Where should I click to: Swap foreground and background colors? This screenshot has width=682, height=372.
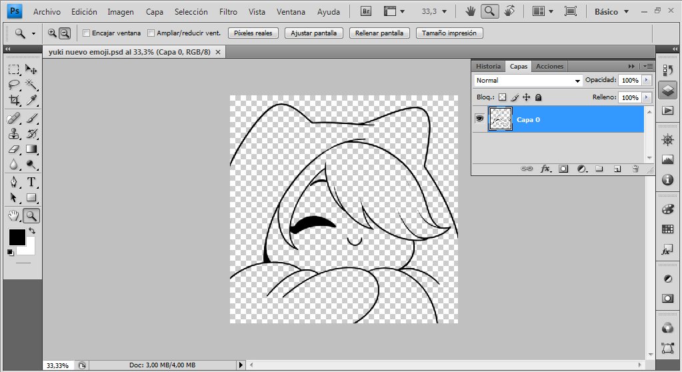coord(32,231)
